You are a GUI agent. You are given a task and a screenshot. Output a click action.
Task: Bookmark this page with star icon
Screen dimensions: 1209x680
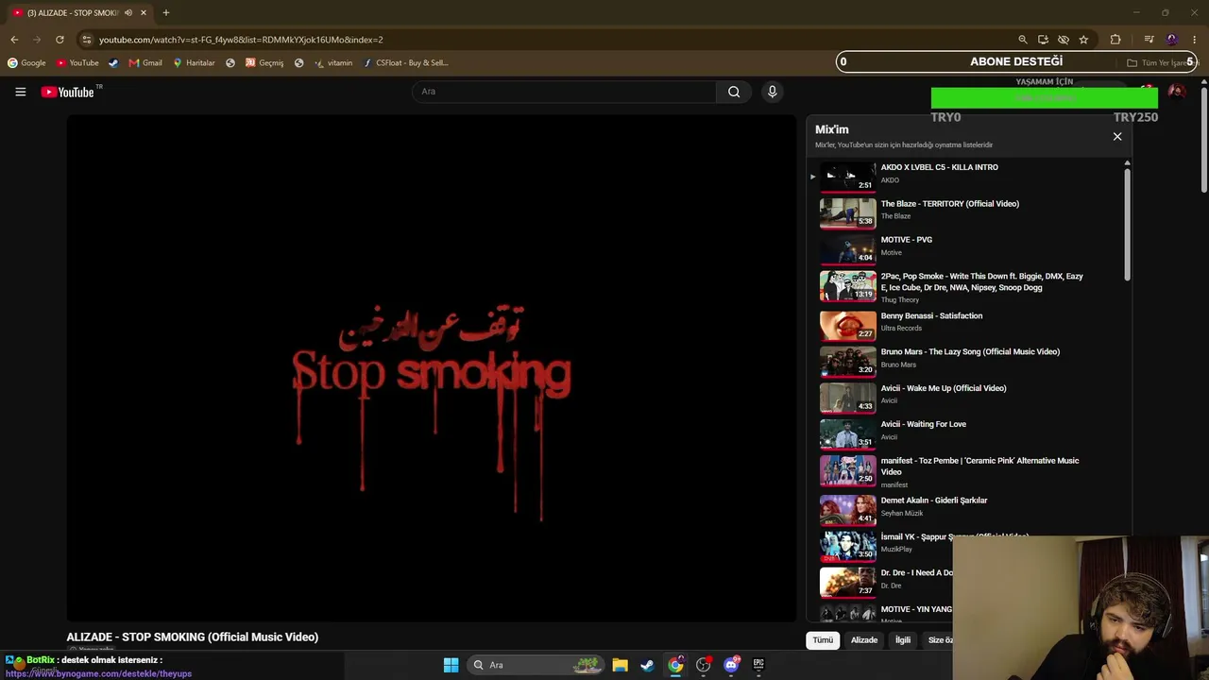1083,40
